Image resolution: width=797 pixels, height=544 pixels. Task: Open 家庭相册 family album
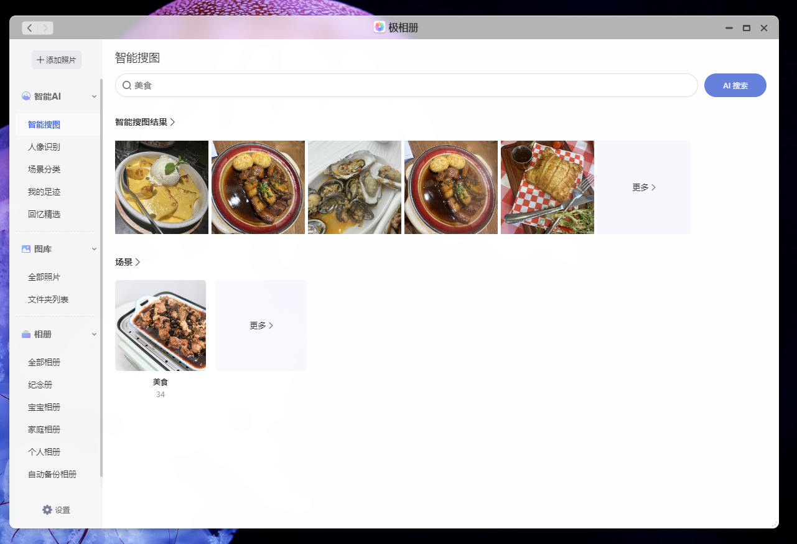(44, 429)
